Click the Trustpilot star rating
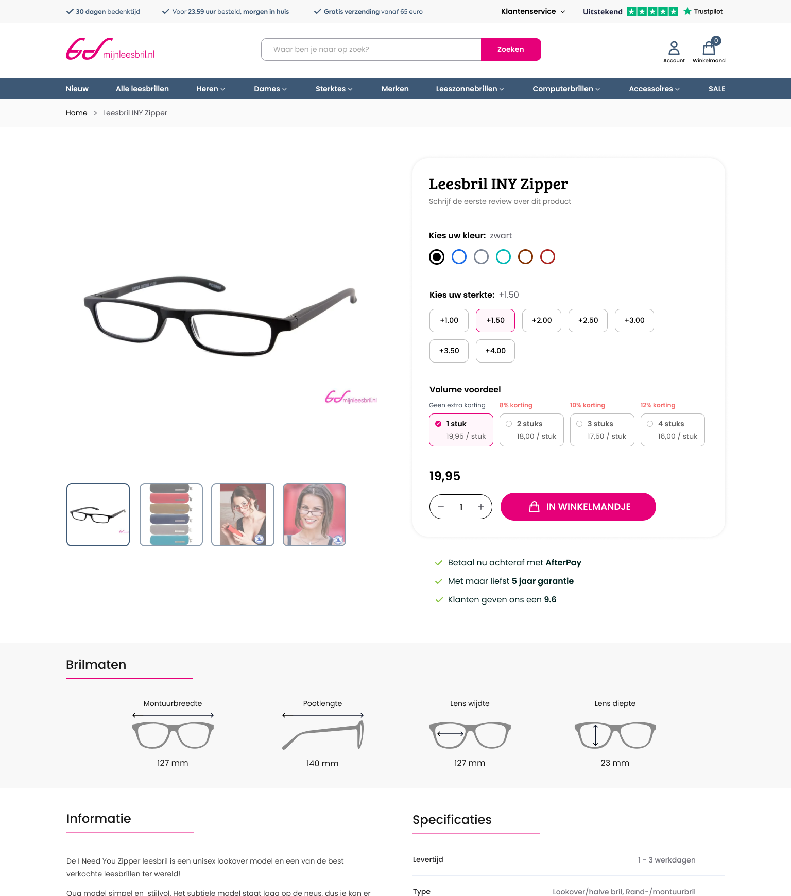 coord(652,11)
